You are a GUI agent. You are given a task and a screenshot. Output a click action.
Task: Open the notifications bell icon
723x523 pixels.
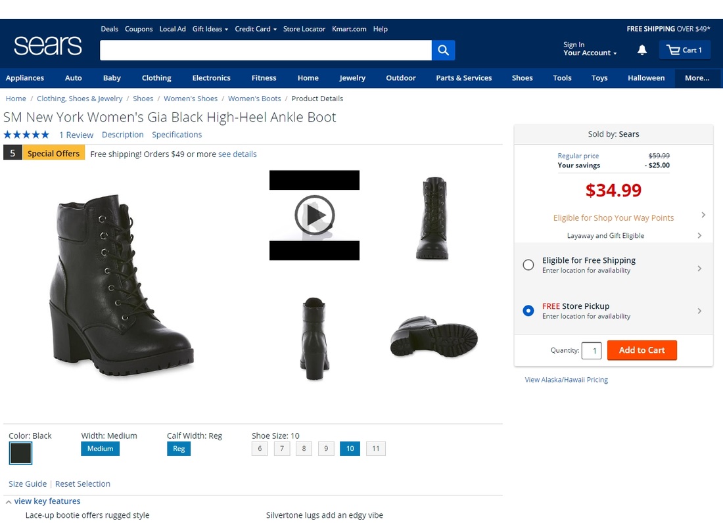tap(642, 50)
